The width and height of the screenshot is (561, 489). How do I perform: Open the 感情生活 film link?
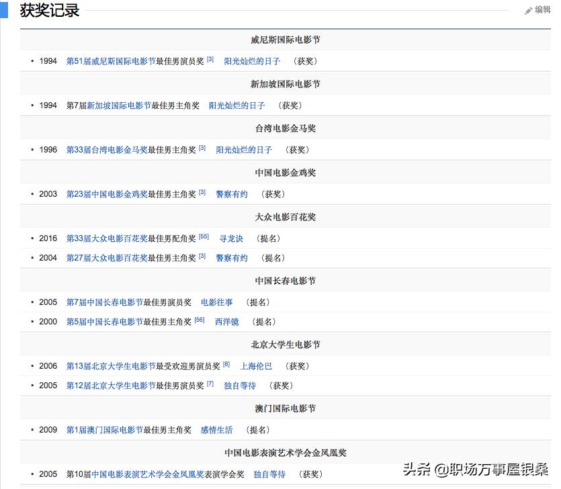pyautogui.click(x=217, y=430)
